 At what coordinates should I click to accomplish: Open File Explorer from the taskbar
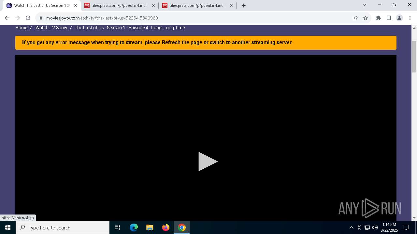(x=150, y=227)
